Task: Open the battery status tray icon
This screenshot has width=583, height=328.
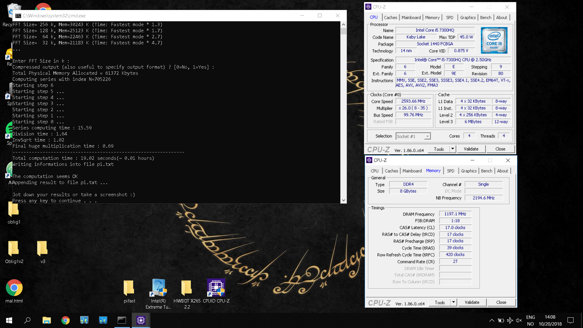Action: click(501, 320)
